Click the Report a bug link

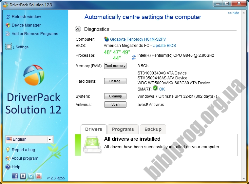23,150
